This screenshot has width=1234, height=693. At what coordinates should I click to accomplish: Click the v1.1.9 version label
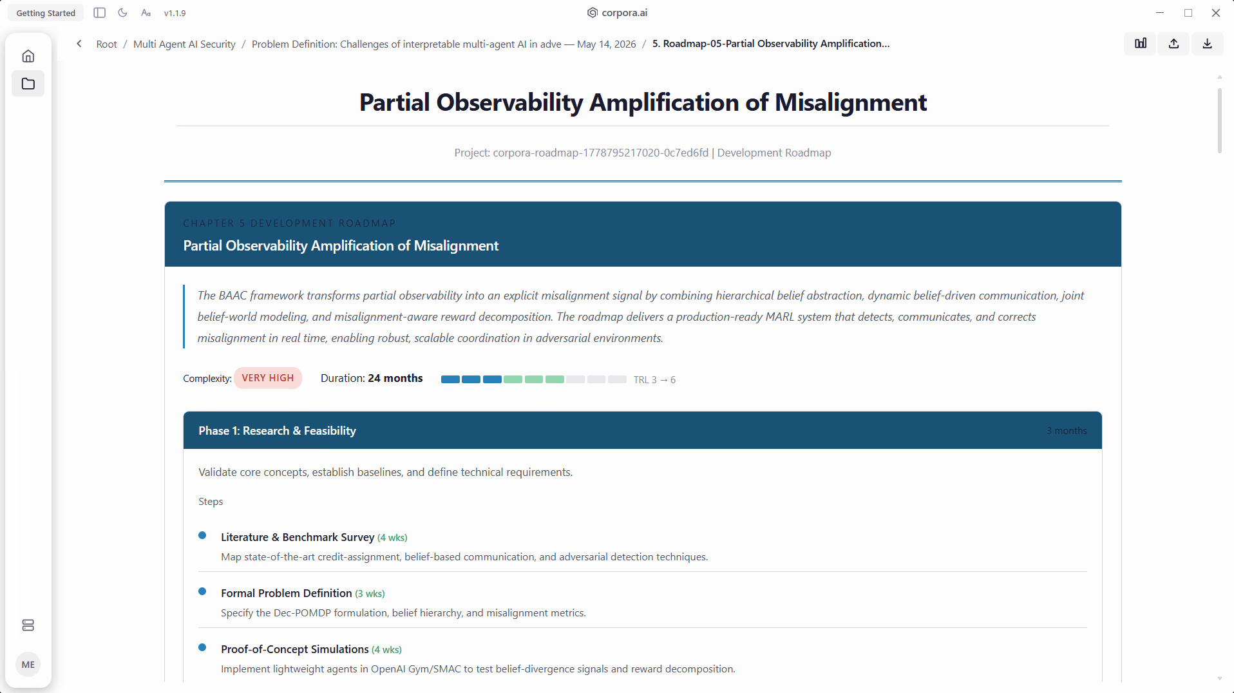click(x=175, y=13)
